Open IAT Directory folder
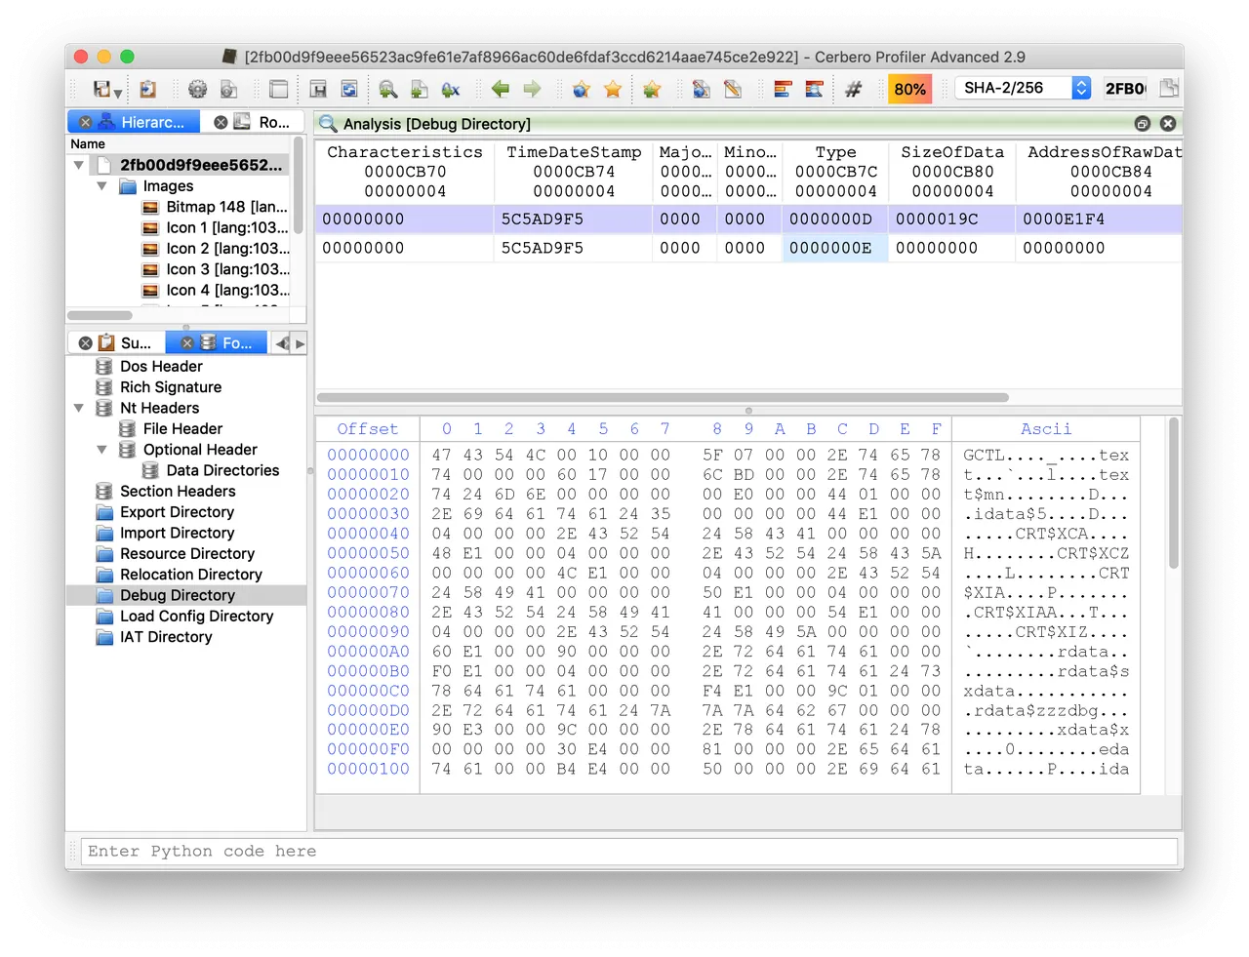 (166, 637)
